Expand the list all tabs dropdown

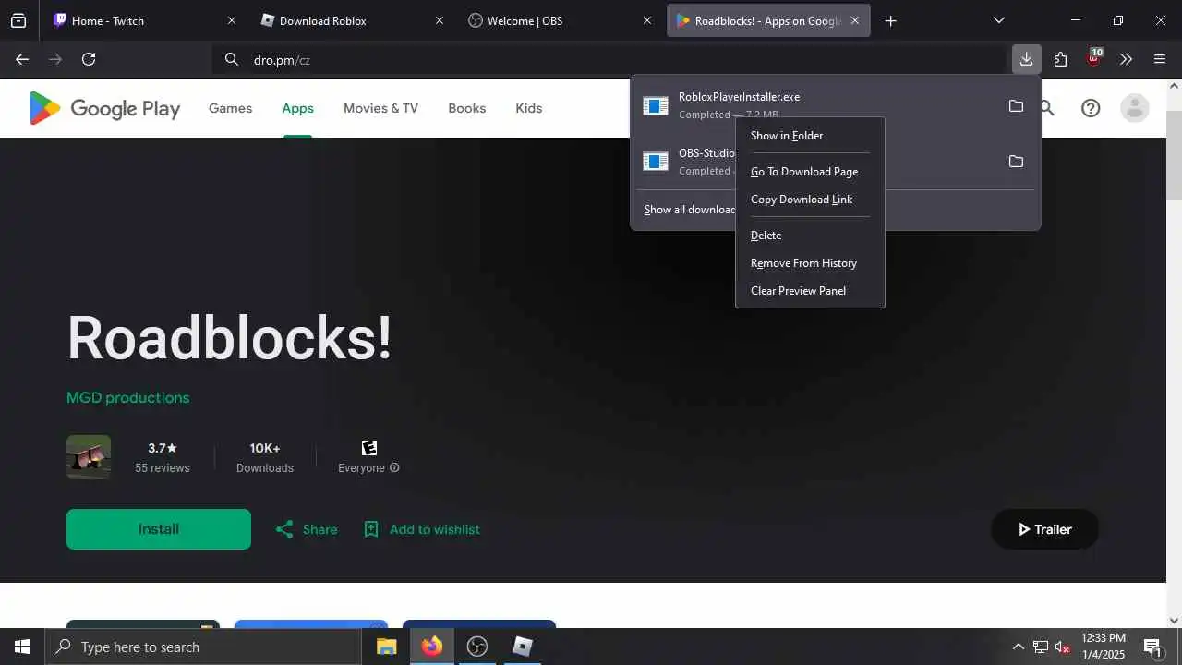[x=998, y=20]
